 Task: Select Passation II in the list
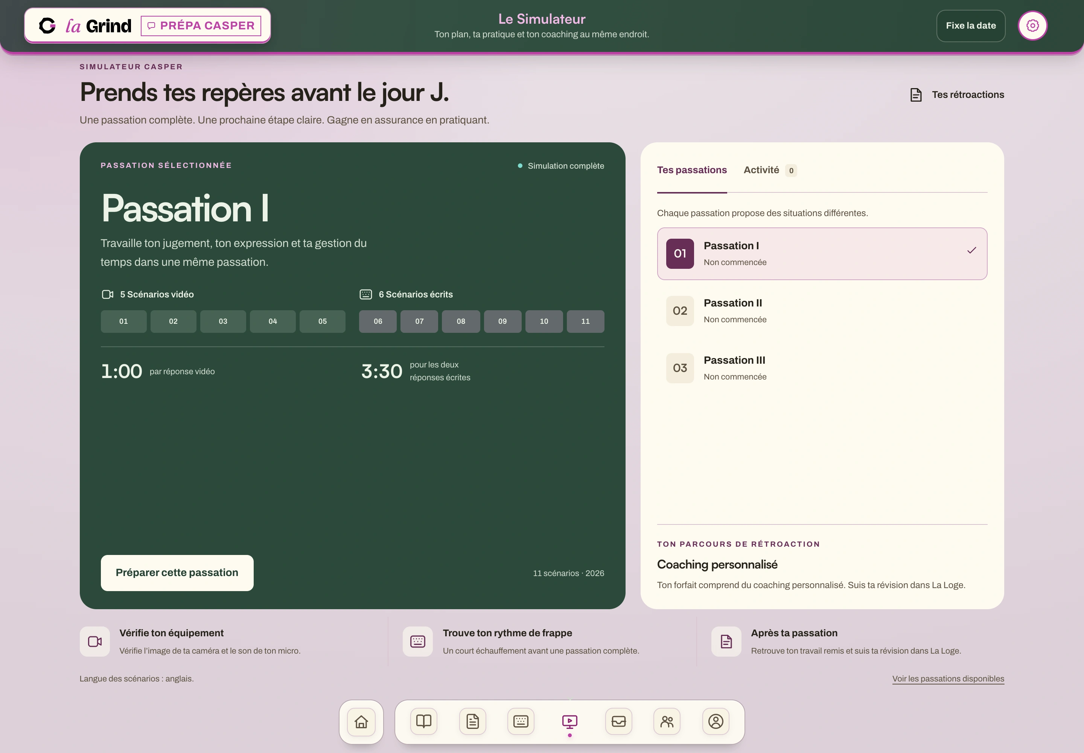click(x=822, y=311)
